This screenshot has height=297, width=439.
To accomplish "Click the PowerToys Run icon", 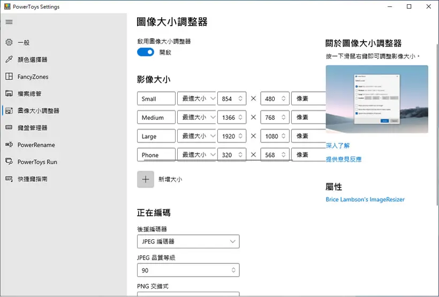I will pos(9,162).
